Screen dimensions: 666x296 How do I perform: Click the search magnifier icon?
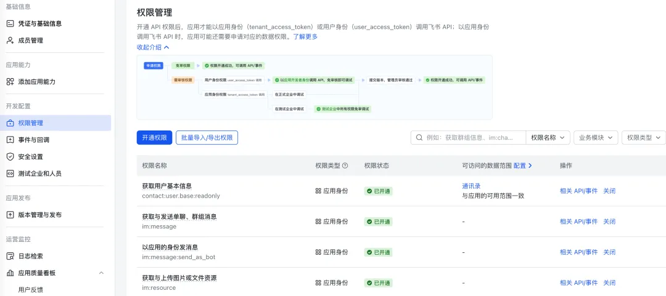pos(419,137)
